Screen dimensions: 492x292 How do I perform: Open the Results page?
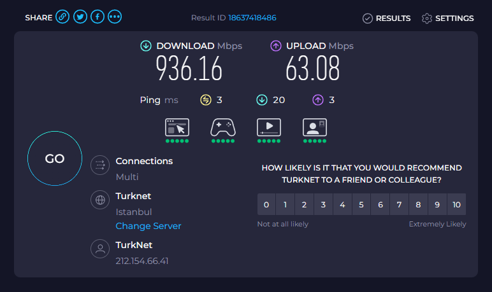386,18
